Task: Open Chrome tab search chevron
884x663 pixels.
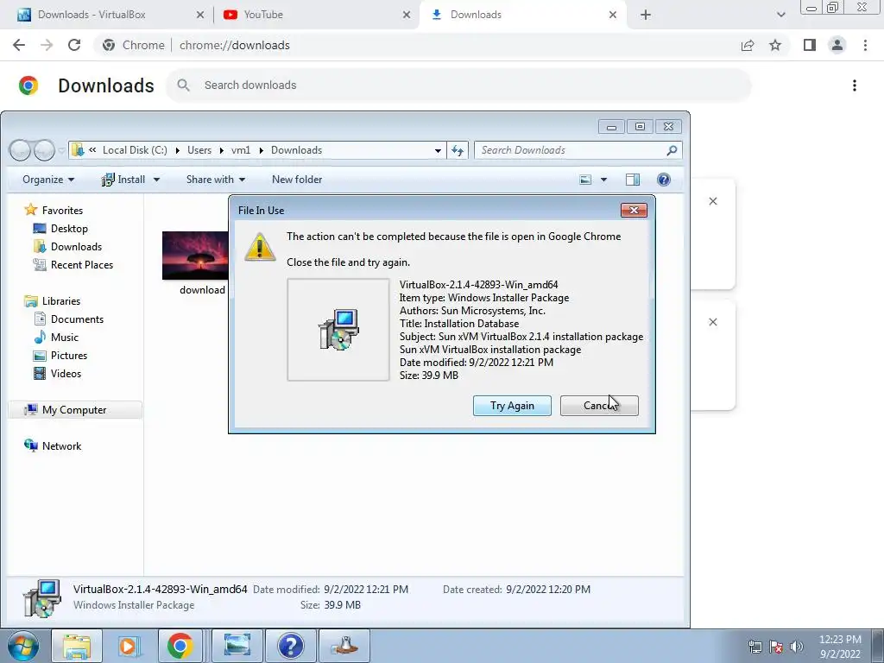Action: 780,16
